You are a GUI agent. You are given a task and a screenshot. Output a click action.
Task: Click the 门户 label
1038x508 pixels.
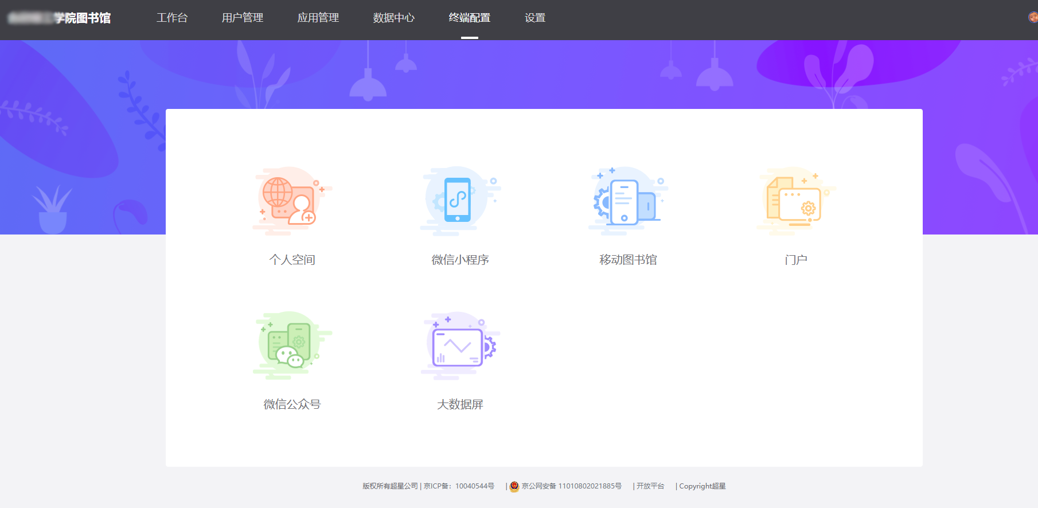[x=796, y=260]
